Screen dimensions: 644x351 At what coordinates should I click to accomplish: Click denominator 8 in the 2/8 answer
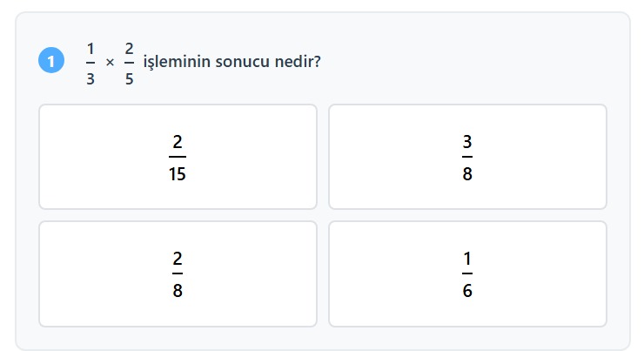[x=178, y=291]
